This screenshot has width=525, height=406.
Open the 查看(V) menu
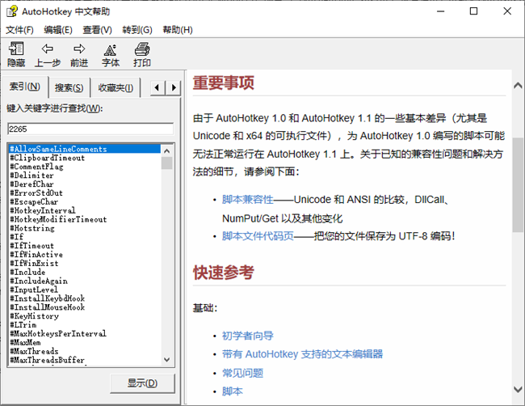click(x=97, y=30)
